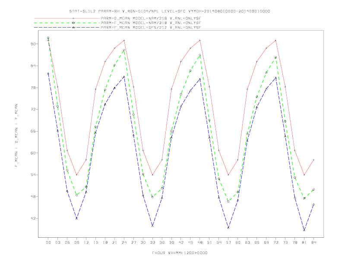Click y-axis tick value 54

33,175
